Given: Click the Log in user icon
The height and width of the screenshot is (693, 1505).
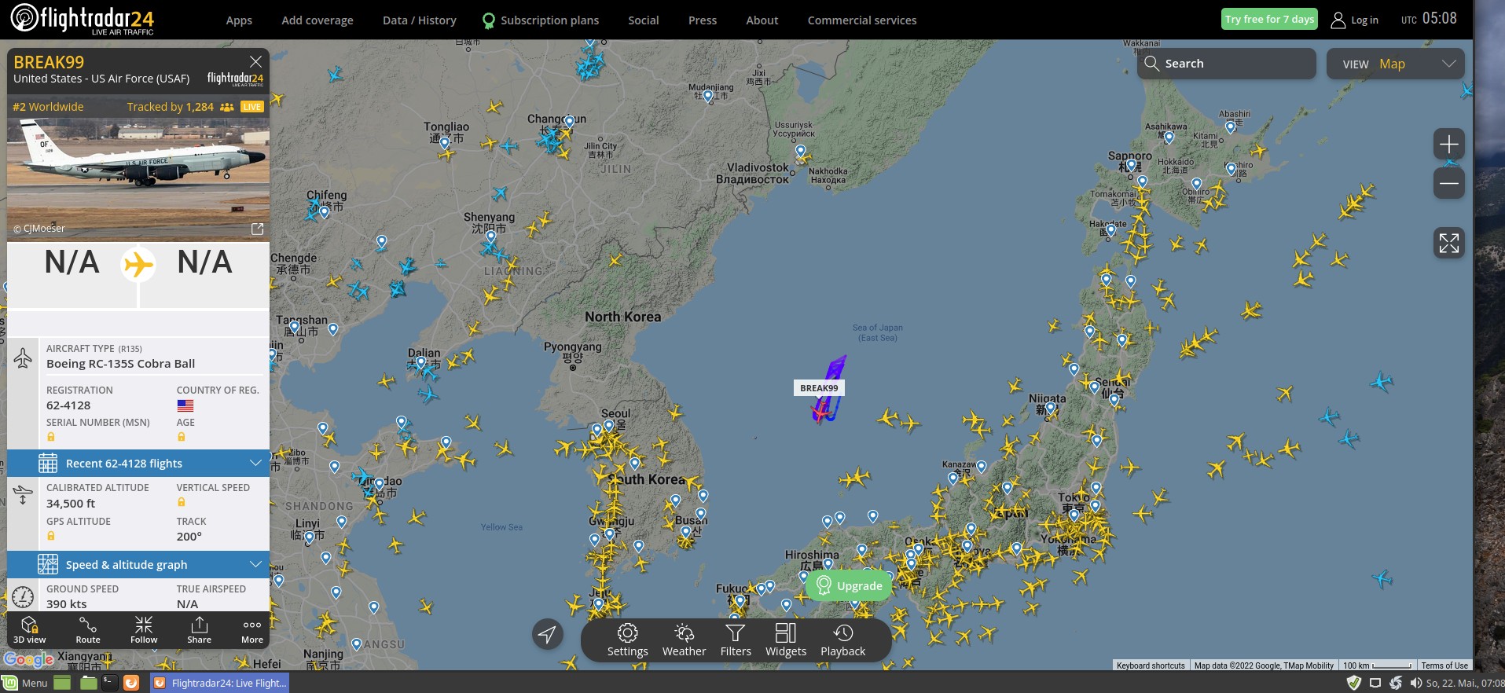Looking at the screenshot, I should (x=1338, y=20).
